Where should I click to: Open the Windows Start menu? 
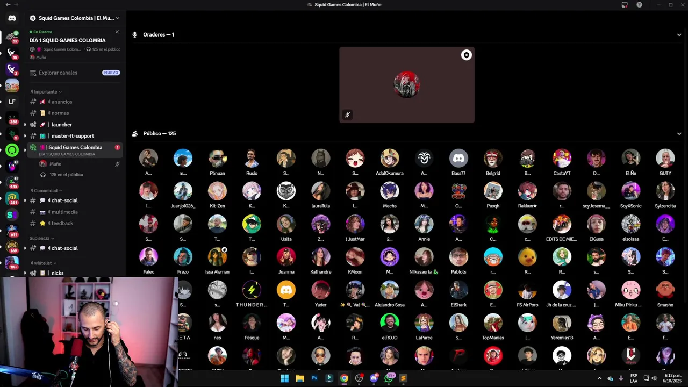coord(284,378)
